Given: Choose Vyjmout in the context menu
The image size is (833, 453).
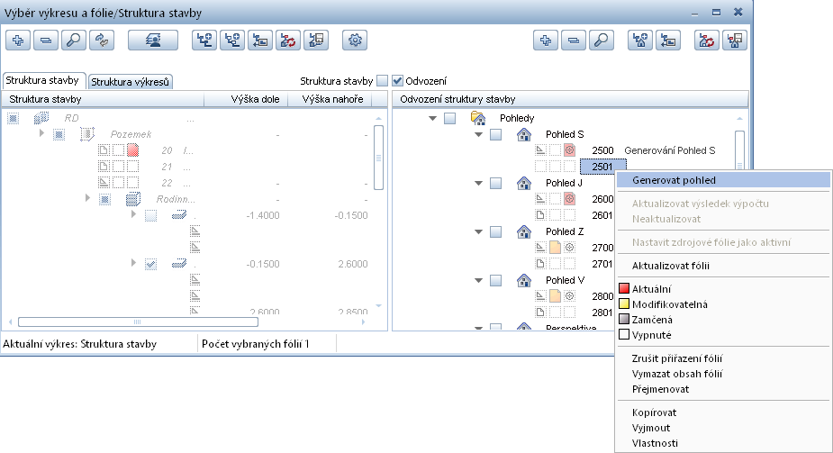Looking at the screenshot, I should (x=723, y=428).
